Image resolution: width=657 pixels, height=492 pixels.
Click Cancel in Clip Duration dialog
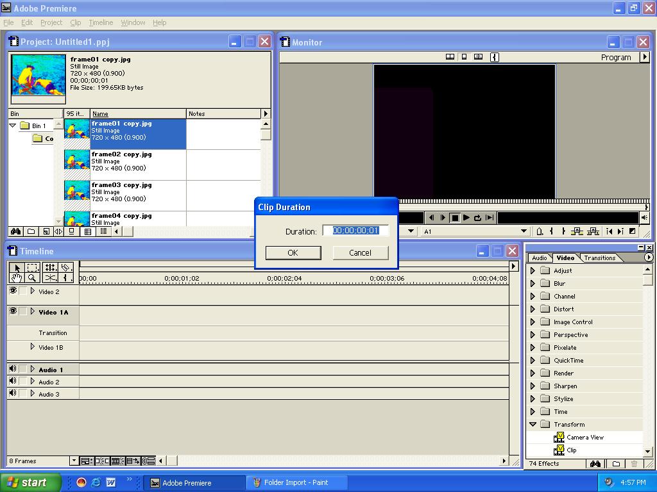361,252
